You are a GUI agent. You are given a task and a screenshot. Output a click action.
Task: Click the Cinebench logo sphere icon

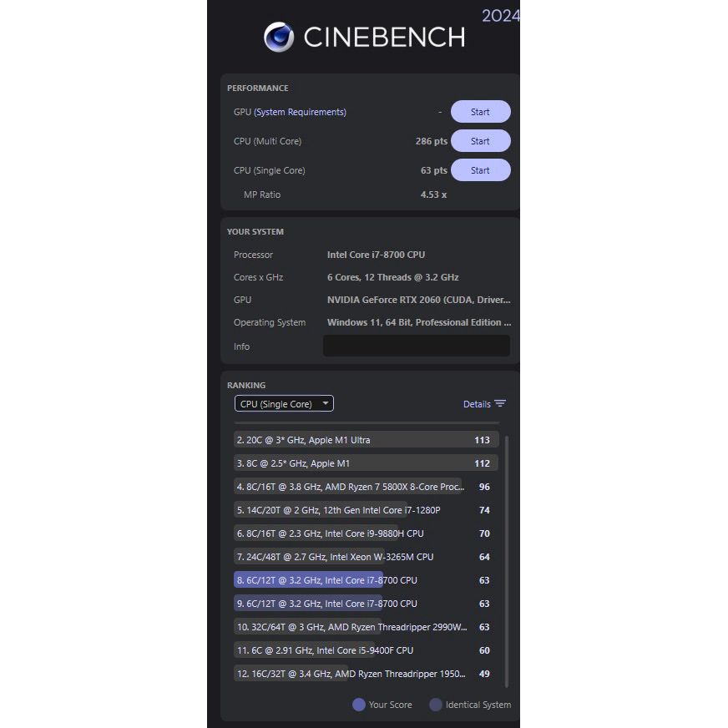[x=279, y=37]
